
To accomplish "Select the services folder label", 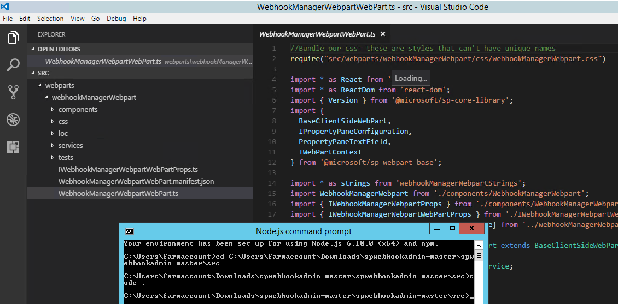I will pyautogui.click(x=71, y=145).
